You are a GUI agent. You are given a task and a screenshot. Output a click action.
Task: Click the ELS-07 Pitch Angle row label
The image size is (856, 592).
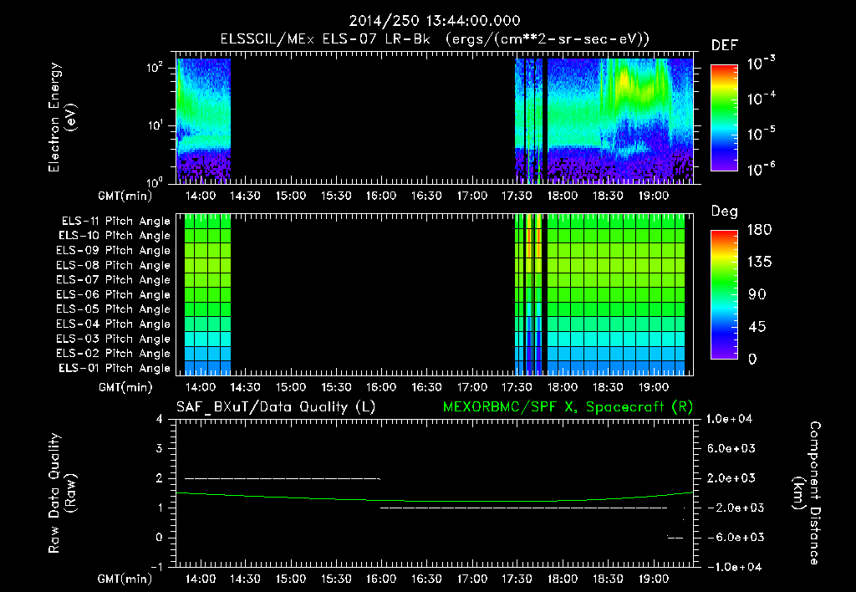point(114,280)
